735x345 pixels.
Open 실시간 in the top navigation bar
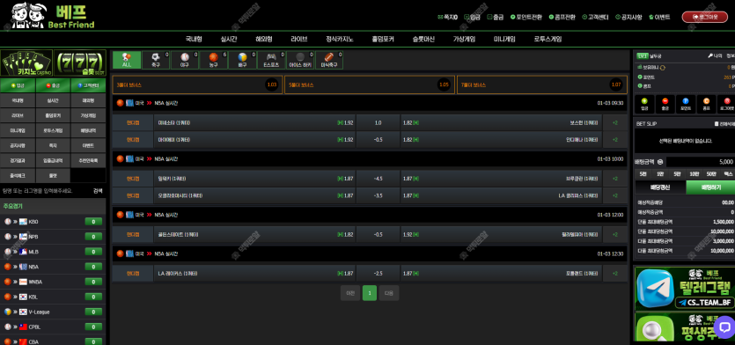click(229, 40)
